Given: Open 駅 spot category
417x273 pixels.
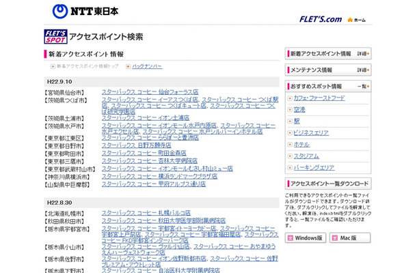Looking at the screenshot, I should (x=297, y=121).
